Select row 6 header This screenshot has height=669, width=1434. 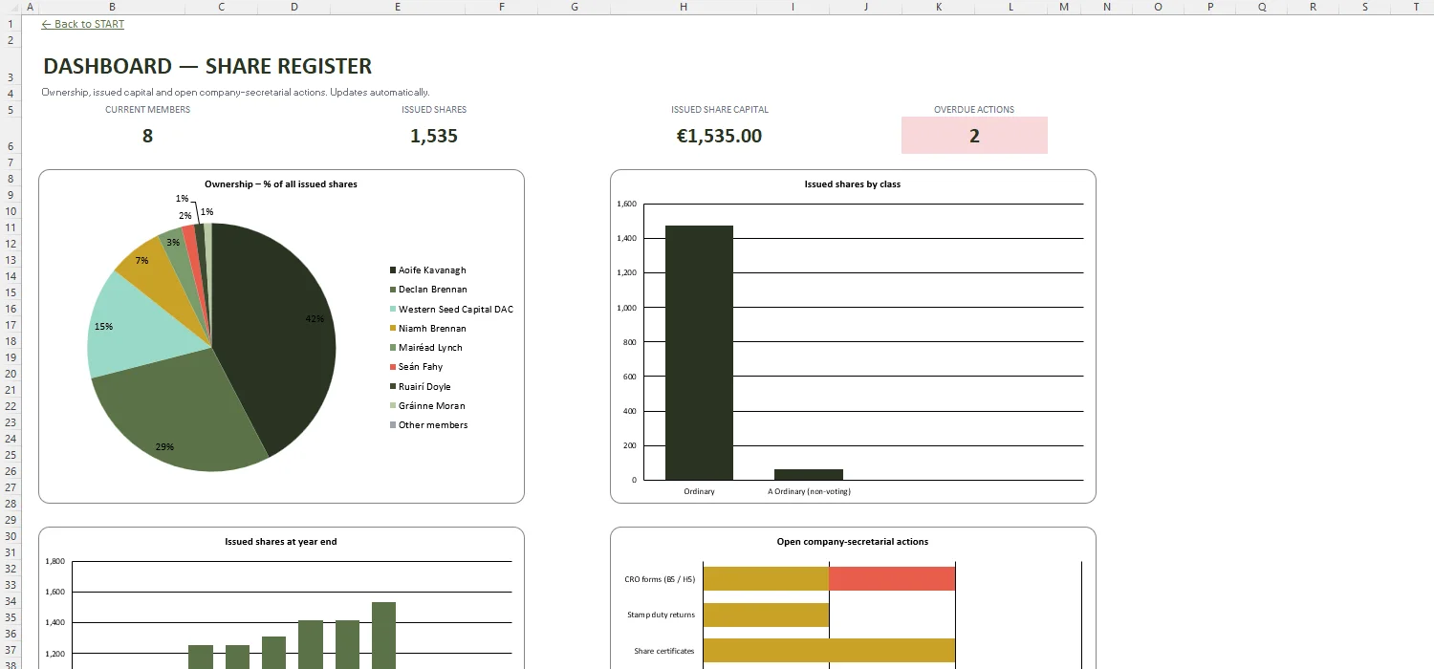point(10,136)
